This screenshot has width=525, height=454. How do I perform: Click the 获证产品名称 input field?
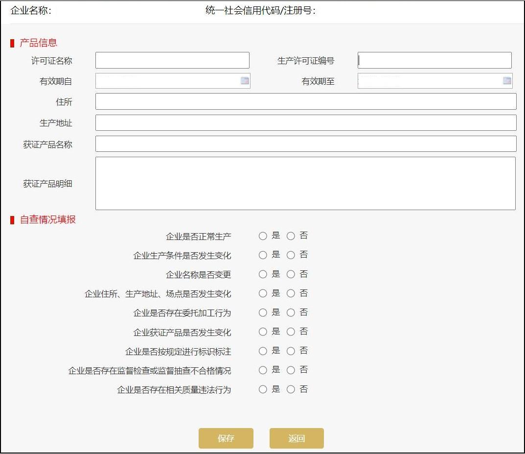(306, 143)
